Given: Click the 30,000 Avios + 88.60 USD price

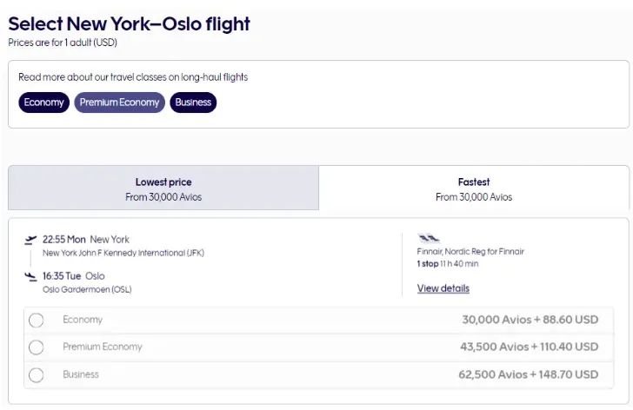Looking at the screenshot, I should [530, 320].
